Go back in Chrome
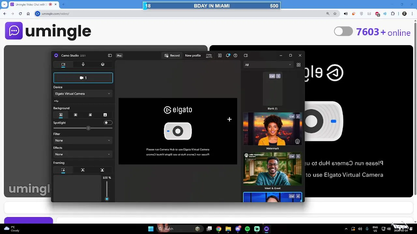This screenshot has height=234, width=417. click(x=5, y=14)
